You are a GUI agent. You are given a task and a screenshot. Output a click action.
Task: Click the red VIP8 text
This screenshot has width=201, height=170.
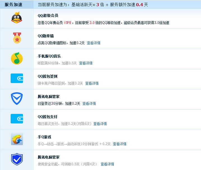(67, 23)
